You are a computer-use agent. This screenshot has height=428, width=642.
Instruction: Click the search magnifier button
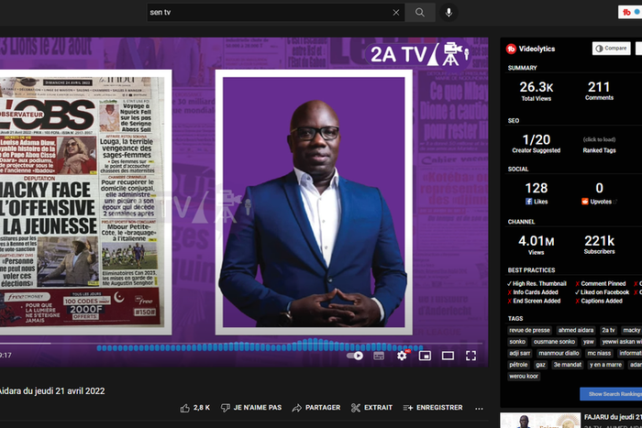(420, 12)
